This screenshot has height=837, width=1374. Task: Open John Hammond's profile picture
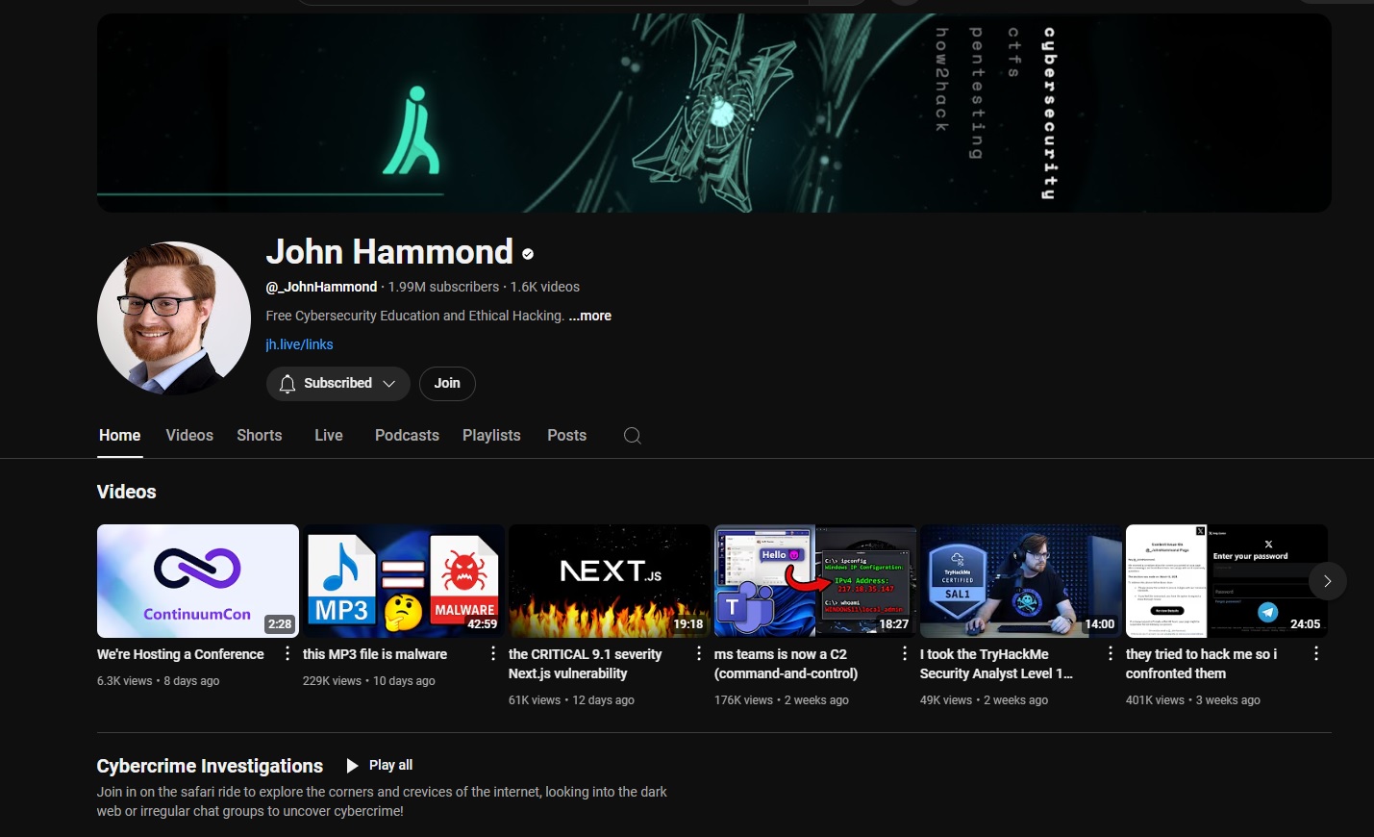click(x=174, y=318)
